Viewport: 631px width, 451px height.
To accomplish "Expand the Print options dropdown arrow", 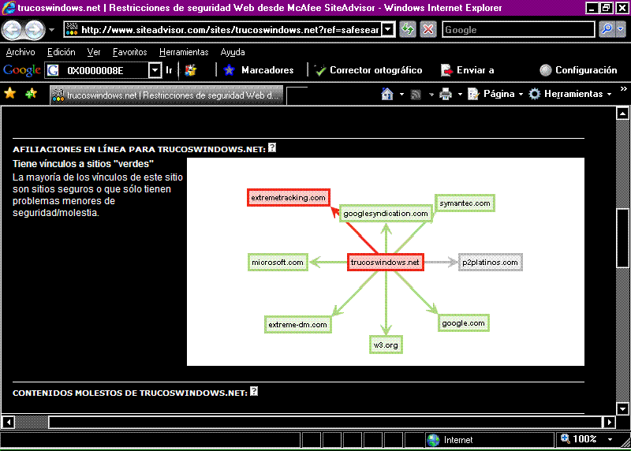I will point(460,95).
